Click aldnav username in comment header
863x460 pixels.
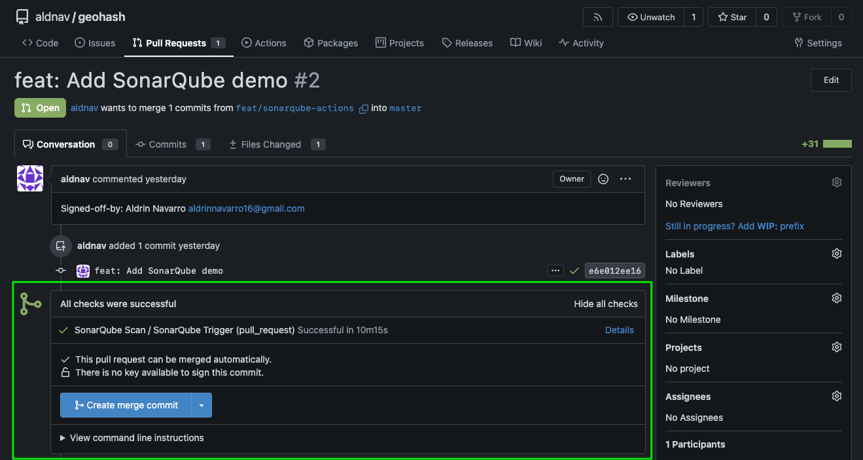75,178
